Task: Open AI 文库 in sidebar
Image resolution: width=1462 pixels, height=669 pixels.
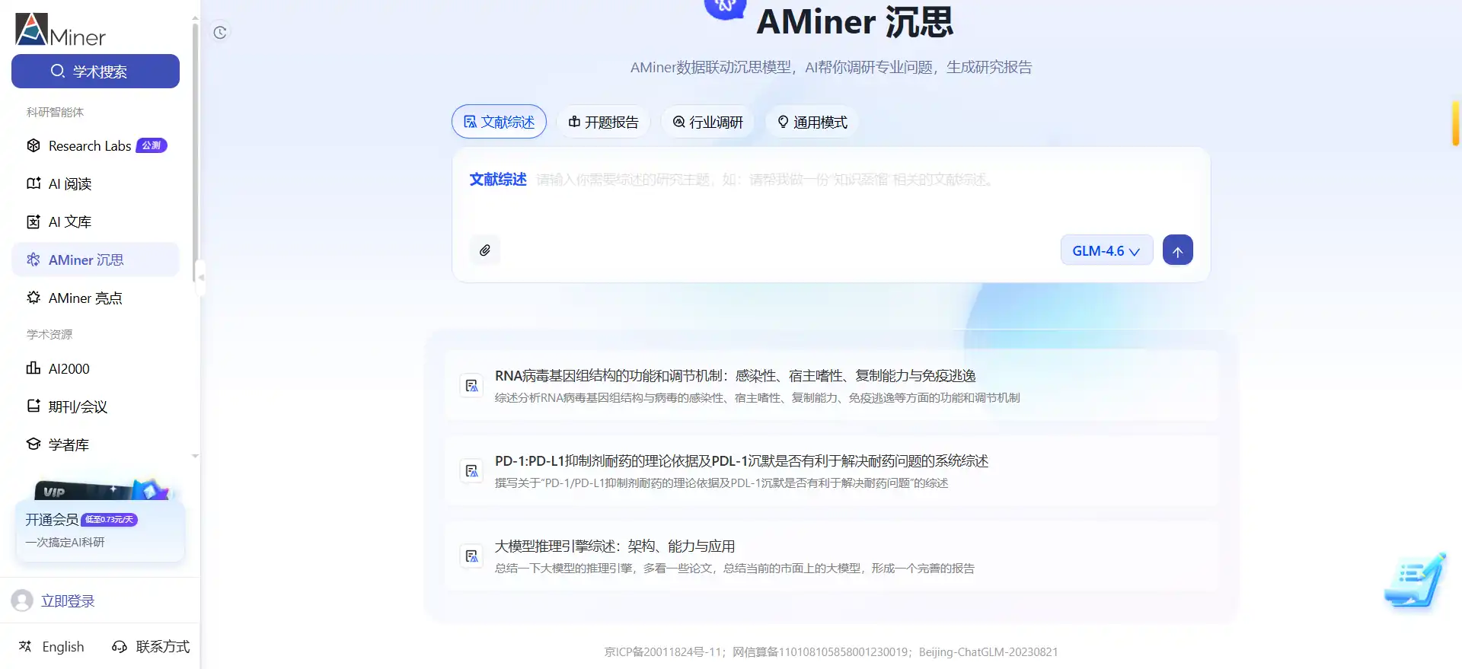Action: click(96, 221)
